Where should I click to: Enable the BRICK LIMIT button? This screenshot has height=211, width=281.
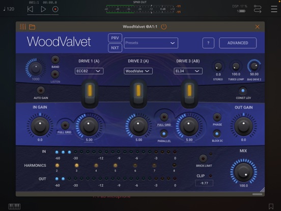(x=203, y=159)
